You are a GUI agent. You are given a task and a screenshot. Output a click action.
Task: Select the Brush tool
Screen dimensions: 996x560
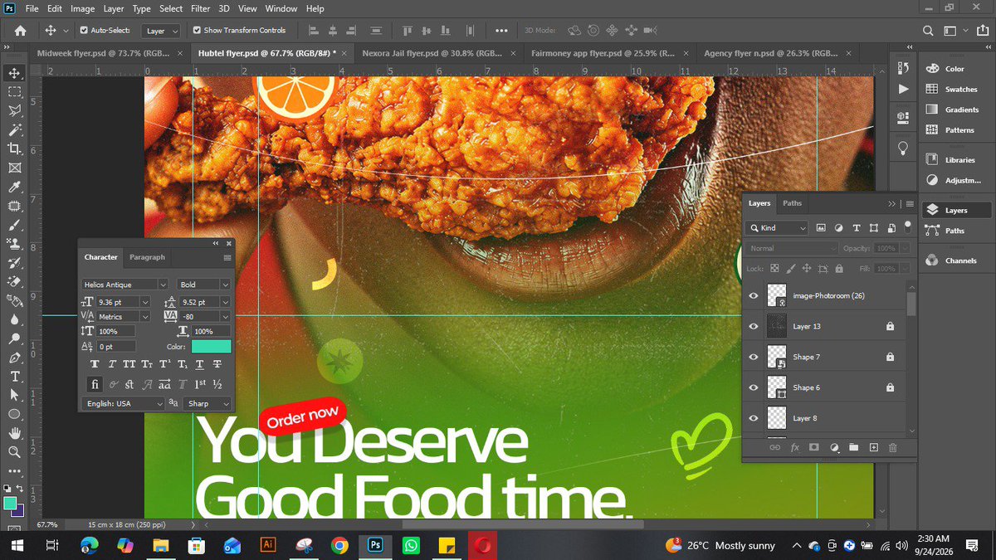14,225
